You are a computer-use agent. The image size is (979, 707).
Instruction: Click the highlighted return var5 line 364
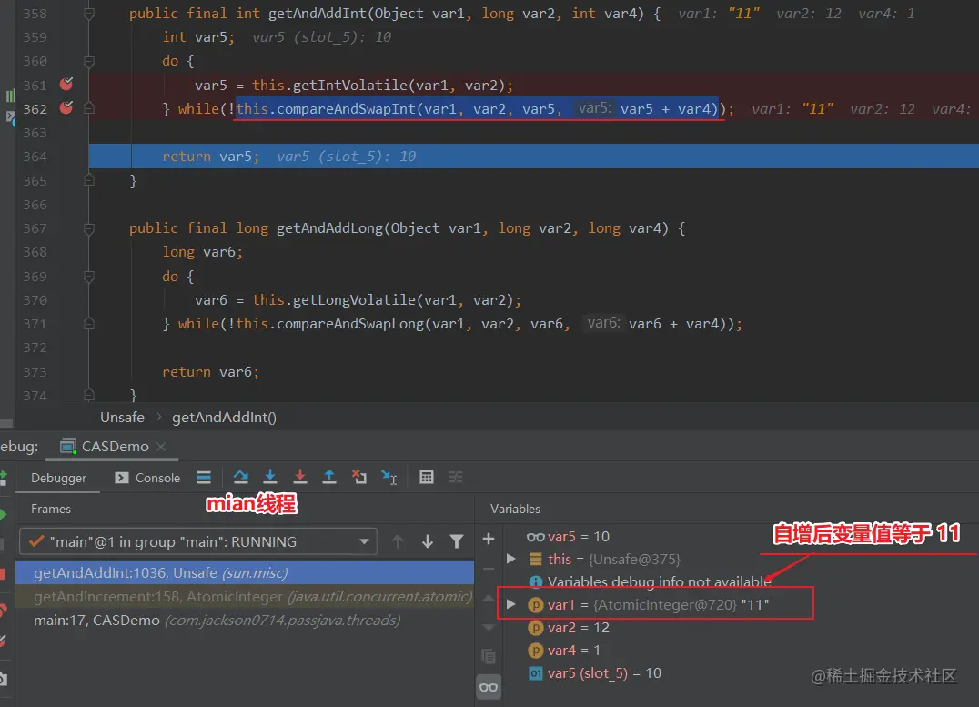533,157
